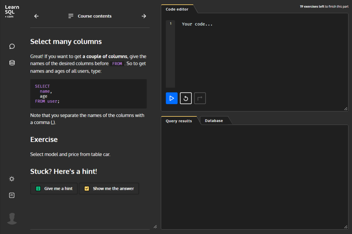The image size is (352, 234).
Task: Open the Course contents menu
Action: 90,16
